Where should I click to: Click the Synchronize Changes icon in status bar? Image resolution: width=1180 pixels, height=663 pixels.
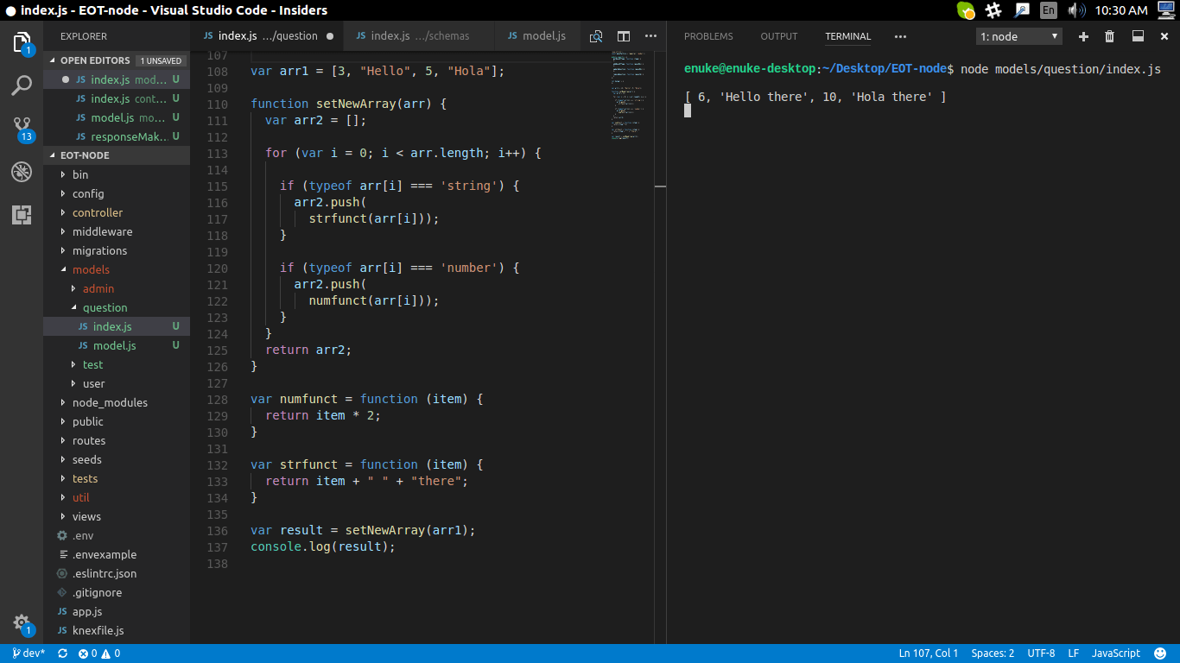point(62,654)
